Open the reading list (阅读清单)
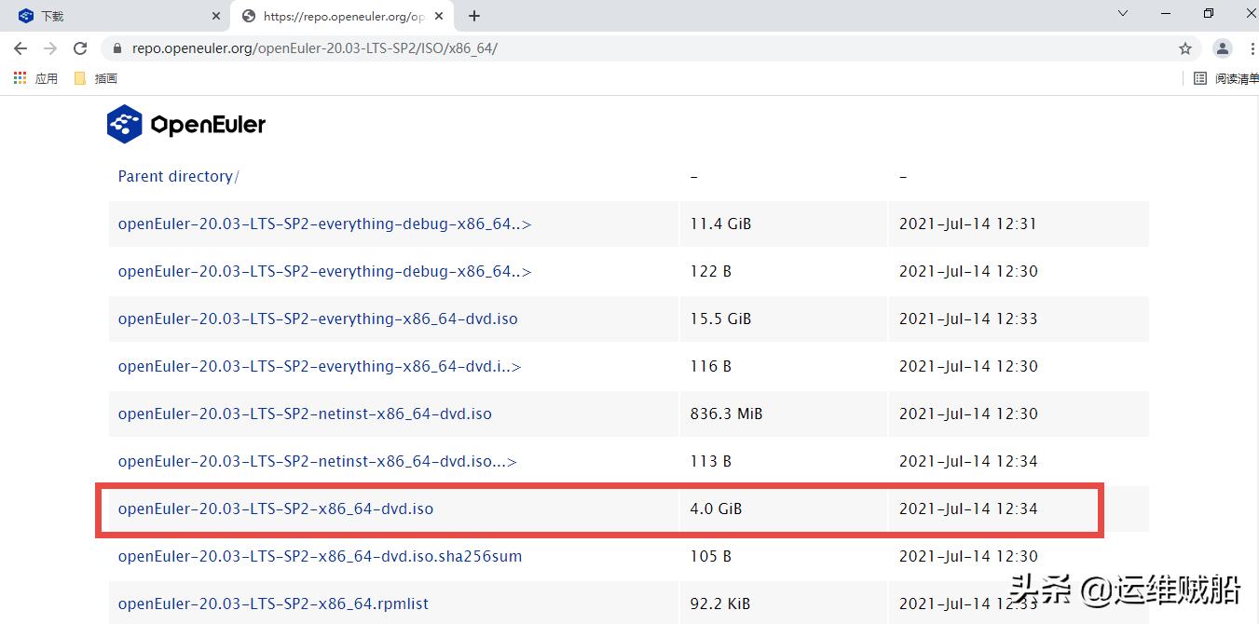 1226,78
